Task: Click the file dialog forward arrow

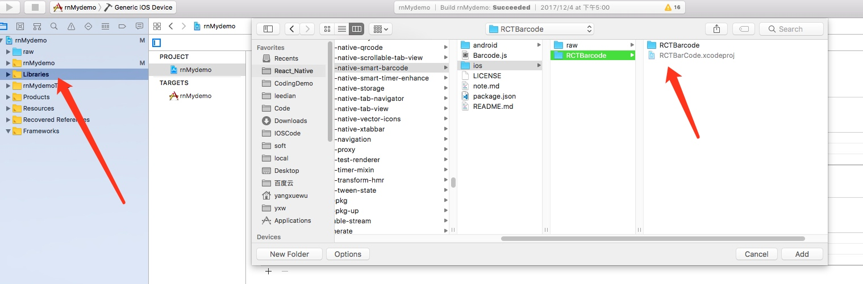Action: click(x=307, y=29)
